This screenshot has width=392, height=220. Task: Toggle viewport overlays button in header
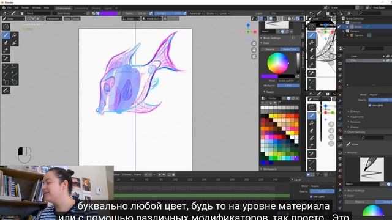[x=271, y=19]
